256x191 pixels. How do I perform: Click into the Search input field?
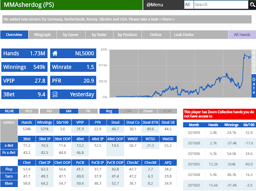[x=221, y=5]
